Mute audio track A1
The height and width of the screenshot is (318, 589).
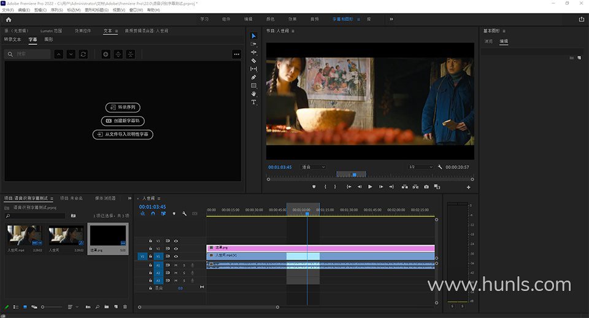tap(176, 265)
